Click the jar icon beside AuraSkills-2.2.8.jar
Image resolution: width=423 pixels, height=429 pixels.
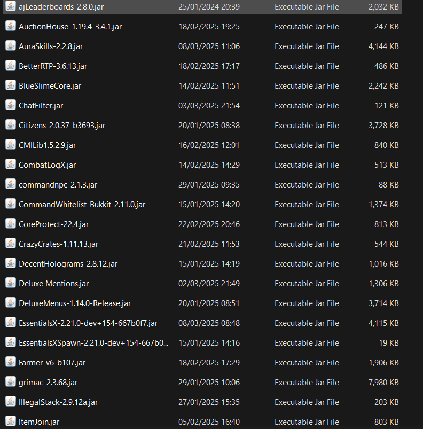coord(11,46)
